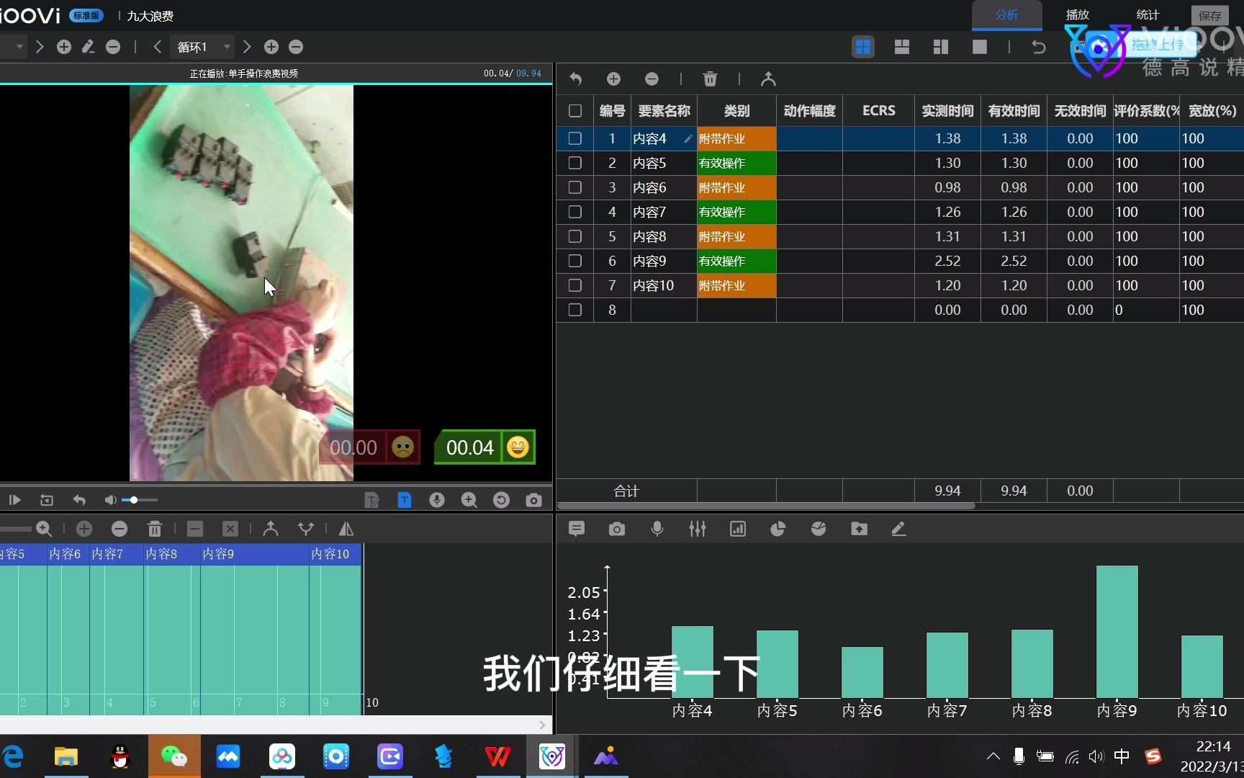Screen dimensions: 1244x778
Task: Click the timeline mirror flip icon
Action: (x=346, y=529)
